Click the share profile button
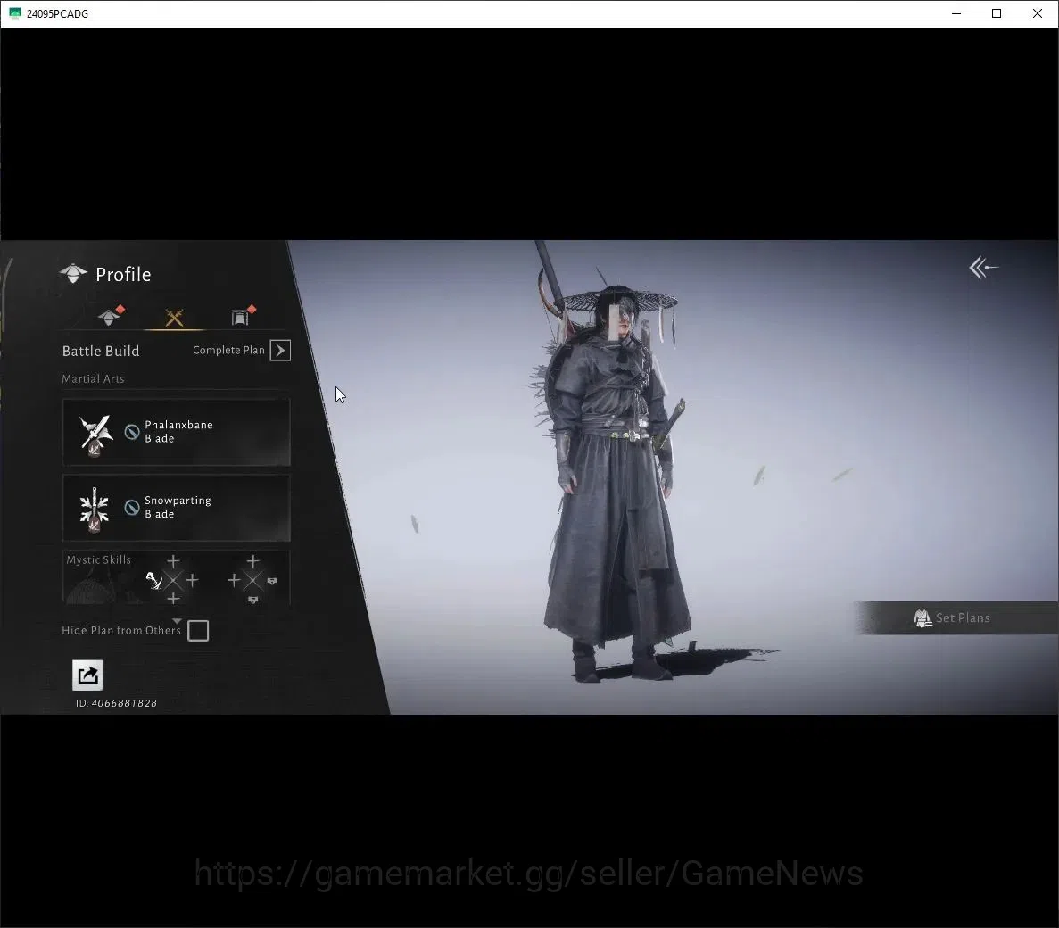The width and height of the screenshot is (1059, 928). (x=87, y=675)
